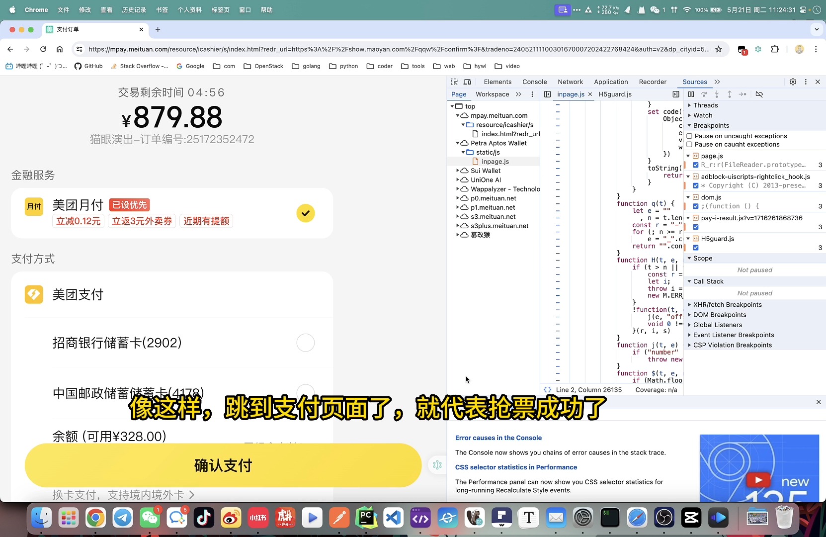
Task: Open the Chrome extensions puzzle icon
Action: point(775,49)
